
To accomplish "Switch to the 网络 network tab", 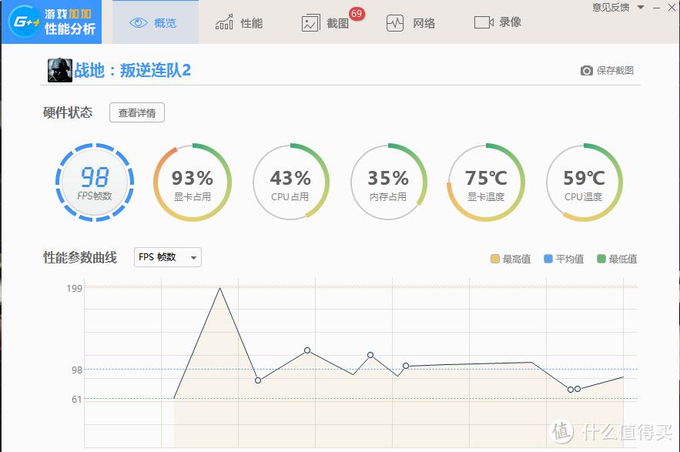I will 410,23.
